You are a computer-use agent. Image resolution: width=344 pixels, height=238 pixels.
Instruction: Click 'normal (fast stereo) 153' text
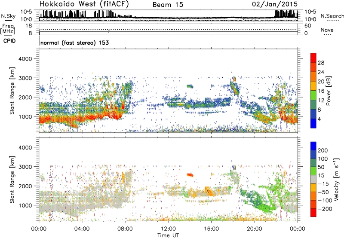click(74, 43)
